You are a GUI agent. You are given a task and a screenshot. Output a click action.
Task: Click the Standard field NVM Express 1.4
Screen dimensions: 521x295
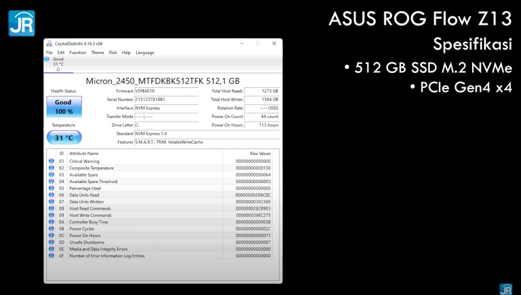pos(206,133)
